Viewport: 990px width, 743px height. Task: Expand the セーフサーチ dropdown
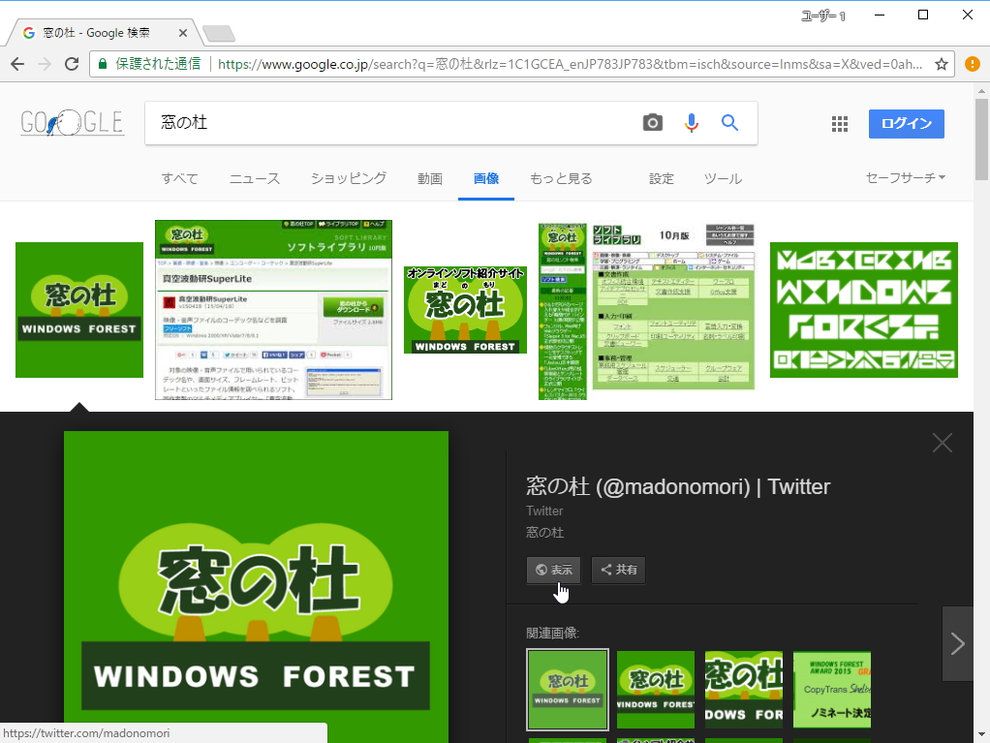point(906,178)
